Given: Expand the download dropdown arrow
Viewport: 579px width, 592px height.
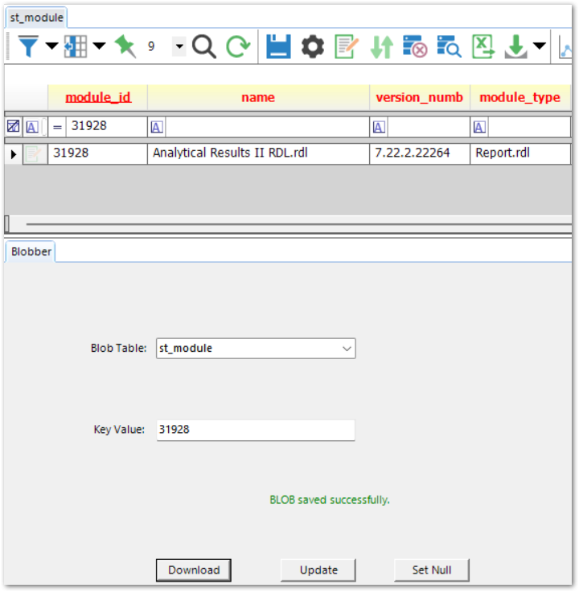Looking at the screenshot, I should pos(540,46).
